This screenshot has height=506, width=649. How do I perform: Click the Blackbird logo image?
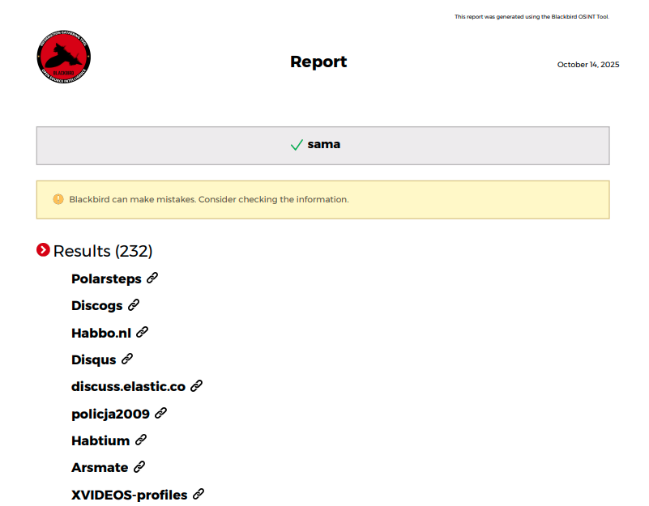[64, 57]
